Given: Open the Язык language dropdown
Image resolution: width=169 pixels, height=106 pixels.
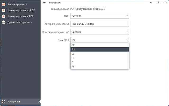Looking at the screenshot, I should click(x=100, y=16).
